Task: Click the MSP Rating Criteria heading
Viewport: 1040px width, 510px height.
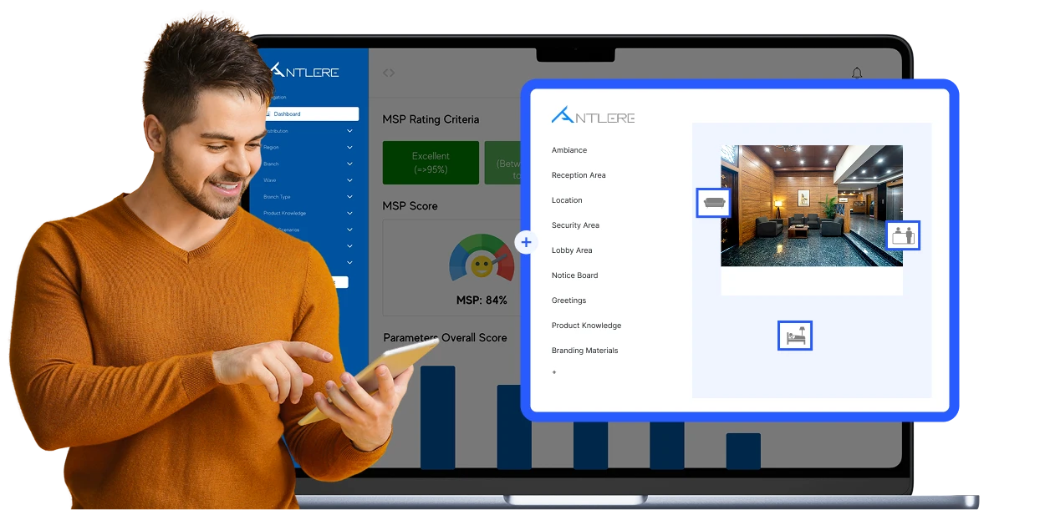Action: pos(431,119)
